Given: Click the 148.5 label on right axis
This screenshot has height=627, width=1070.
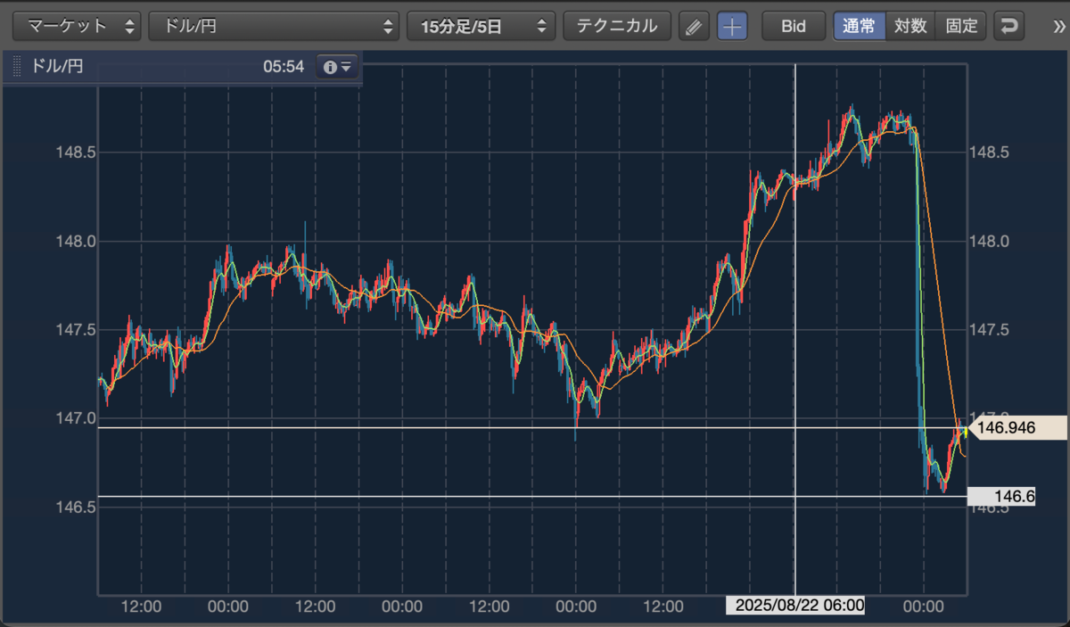Looking at the screenshot, I should [x=988, y=153].
